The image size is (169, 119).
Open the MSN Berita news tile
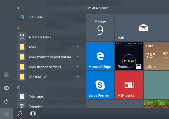pyautogui.click(x=129, y=85)
